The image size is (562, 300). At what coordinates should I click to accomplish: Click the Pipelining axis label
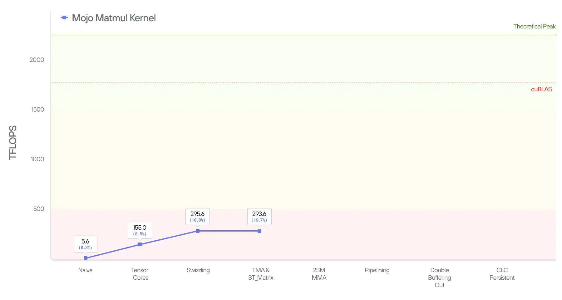click(377, 270)
